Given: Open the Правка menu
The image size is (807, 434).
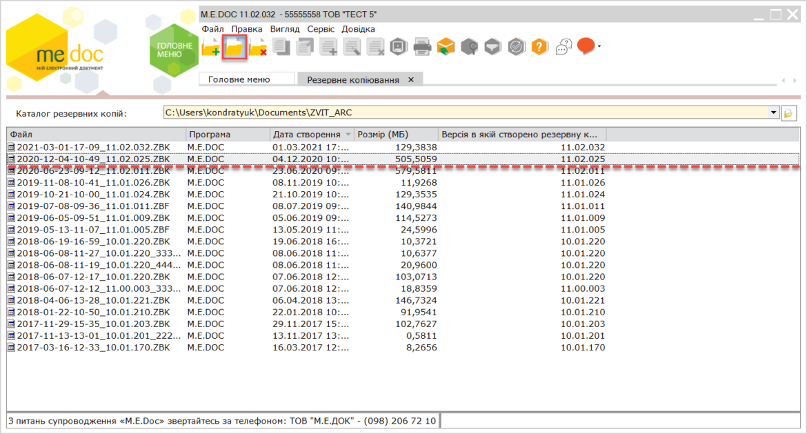Looking at the screenshot, I should pos(246,30).
